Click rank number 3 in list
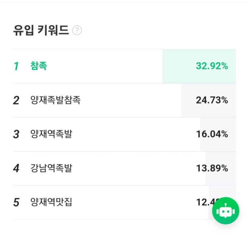Image resolution: width=249 pixels, height=234 pixels. 16,134
